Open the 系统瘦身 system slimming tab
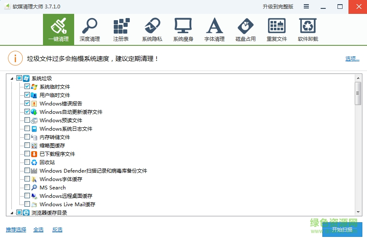This screenshot has height=239, width=367. click(x=183, y=29)
